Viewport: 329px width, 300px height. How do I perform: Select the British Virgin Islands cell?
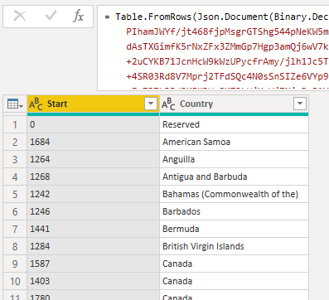[x=234, y=246]
